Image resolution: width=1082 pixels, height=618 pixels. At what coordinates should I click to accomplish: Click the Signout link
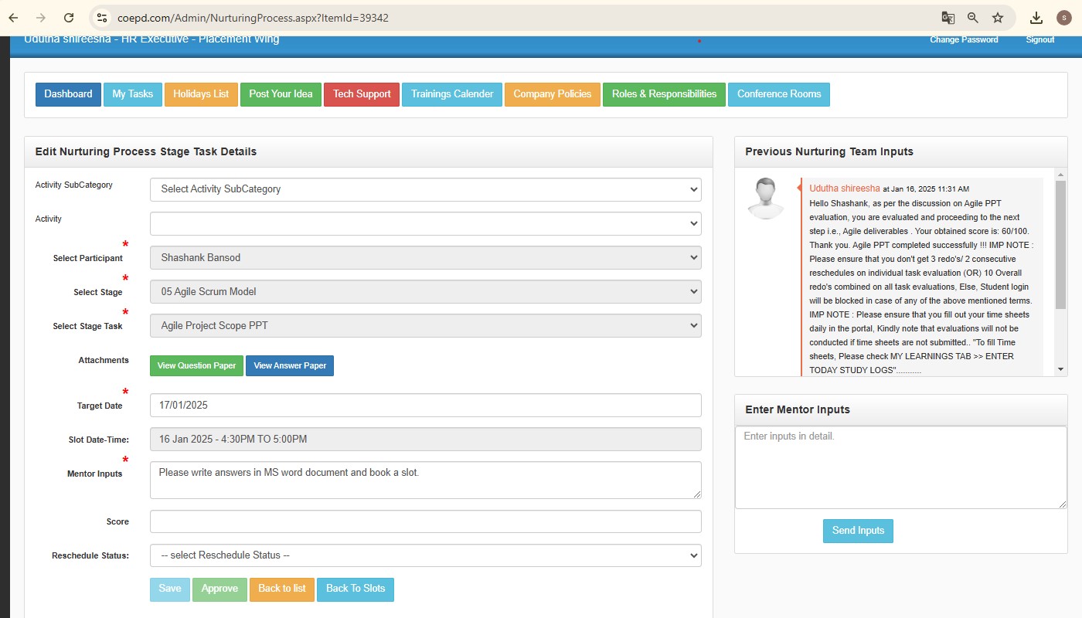coord(1039,39)
